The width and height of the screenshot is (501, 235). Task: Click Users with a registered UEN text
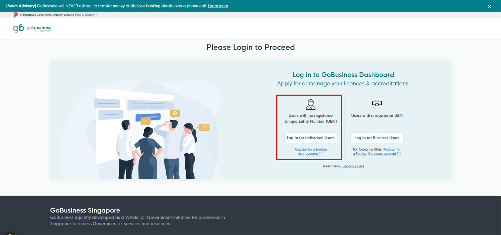tap(377, 115)
